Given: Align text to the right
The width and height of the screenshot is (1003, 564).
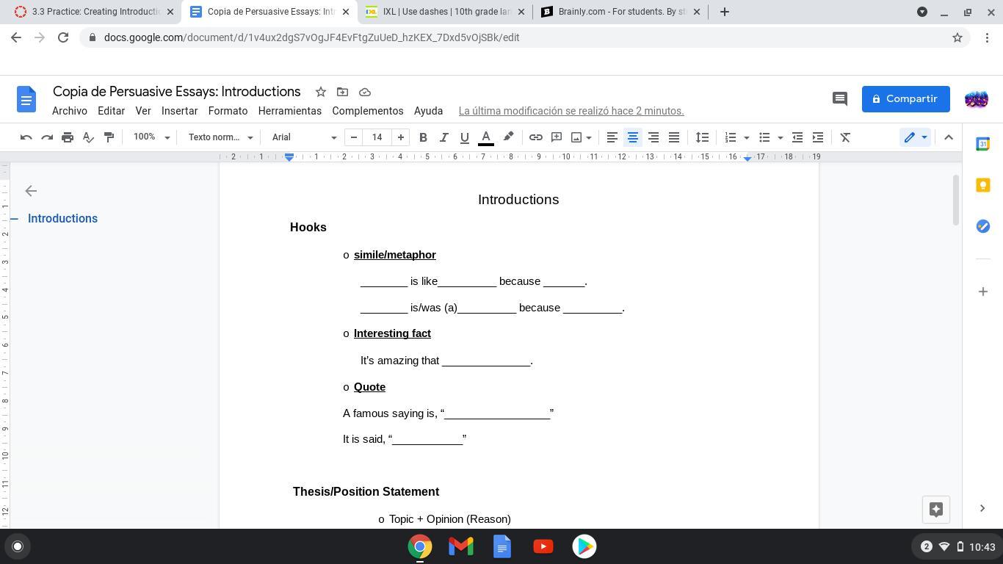Looking at the screenshot, I should 653,137.
